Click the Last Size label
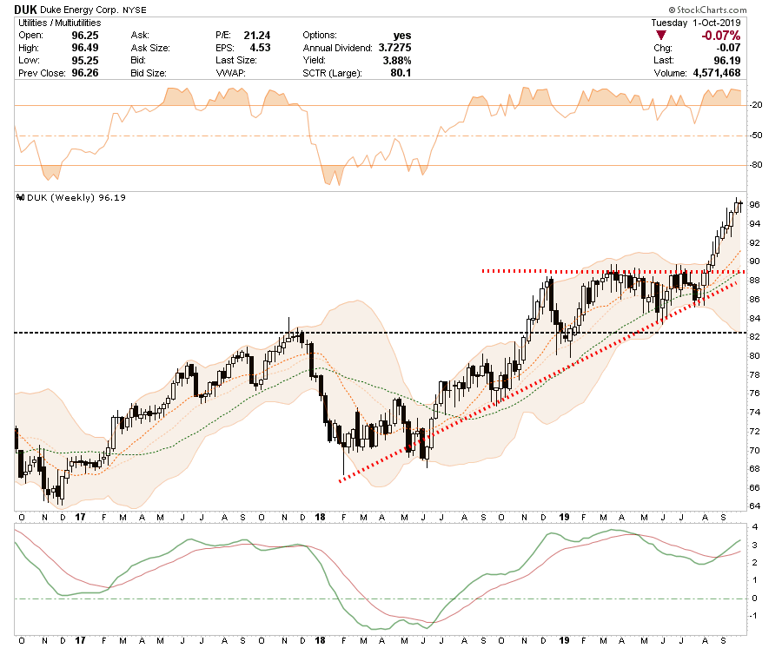 [x=235, y=60]
